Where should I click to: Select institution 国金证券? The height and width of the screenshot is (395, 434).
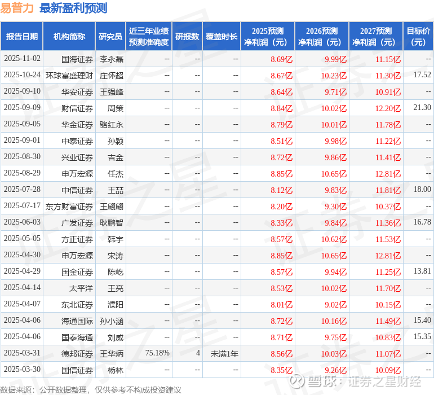(x=77, y=272)
